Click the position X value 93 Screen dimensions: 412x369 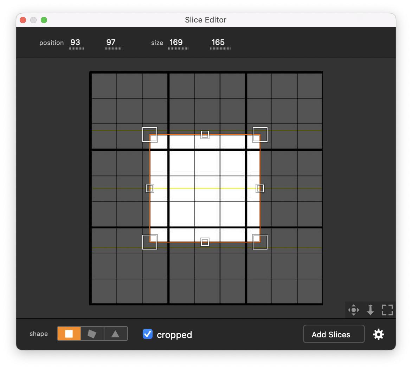(75, 43)
